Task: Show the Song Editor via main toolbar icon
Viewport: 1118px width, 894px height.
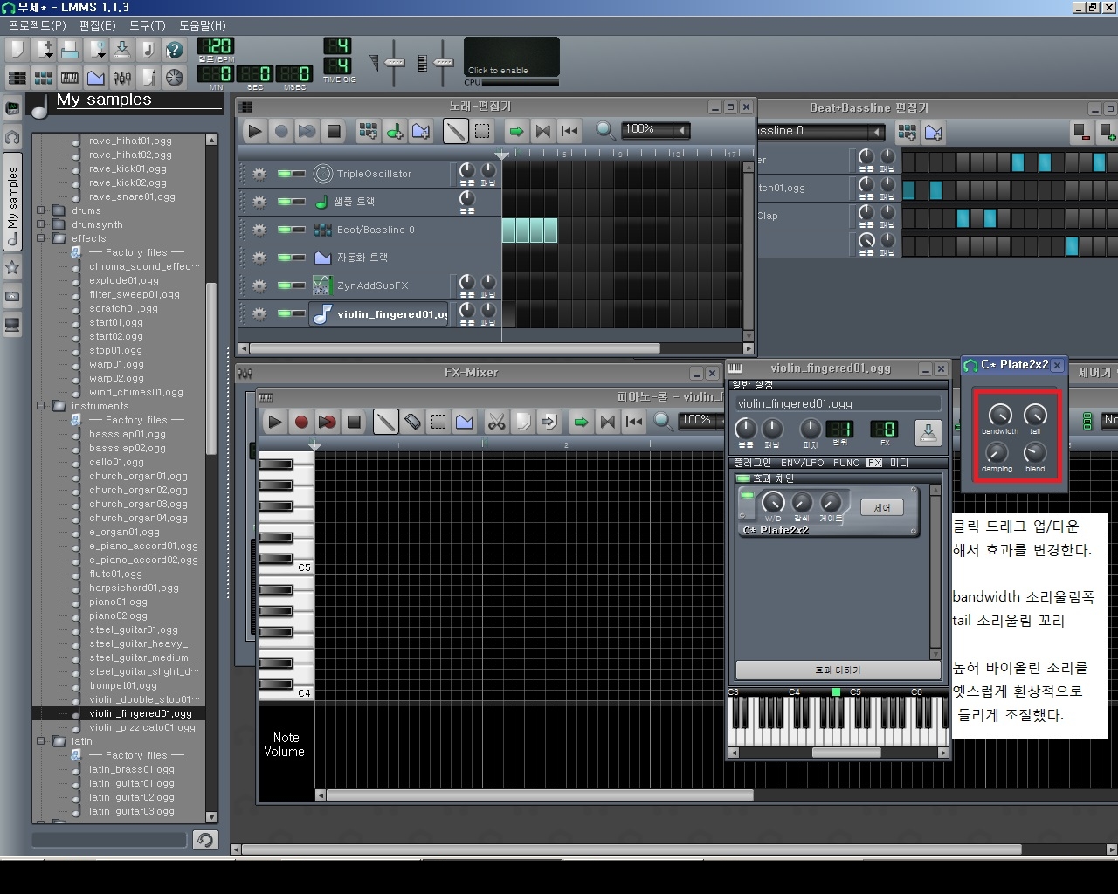Action: coord(17,77)
